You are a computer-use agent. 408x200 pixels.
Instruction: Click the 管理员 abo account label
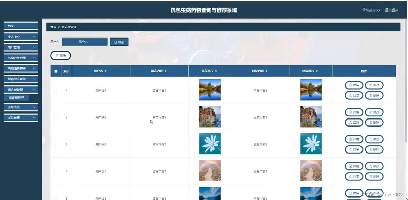(x=371, y=10)
